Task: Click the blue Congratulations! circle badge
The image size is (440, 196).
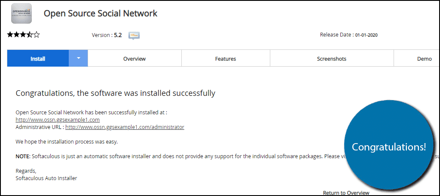Action: click(388, 144)
